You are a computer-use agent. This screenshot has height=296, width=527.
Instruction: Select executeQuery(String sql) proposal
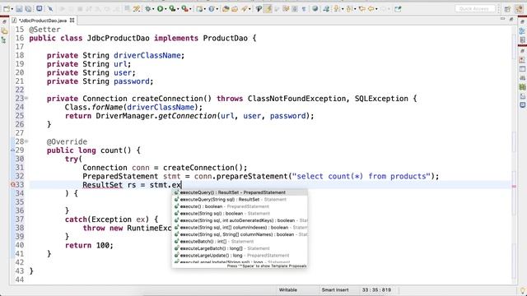(x=240, y=200)
